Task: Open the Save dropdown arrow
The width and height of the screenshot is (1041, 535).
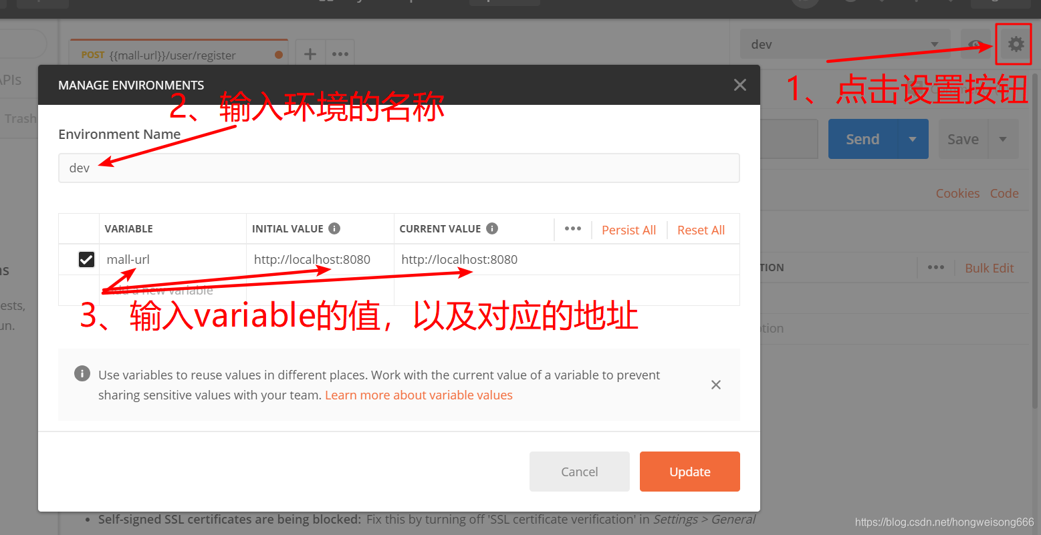Action: click(x=1003, y=139)
